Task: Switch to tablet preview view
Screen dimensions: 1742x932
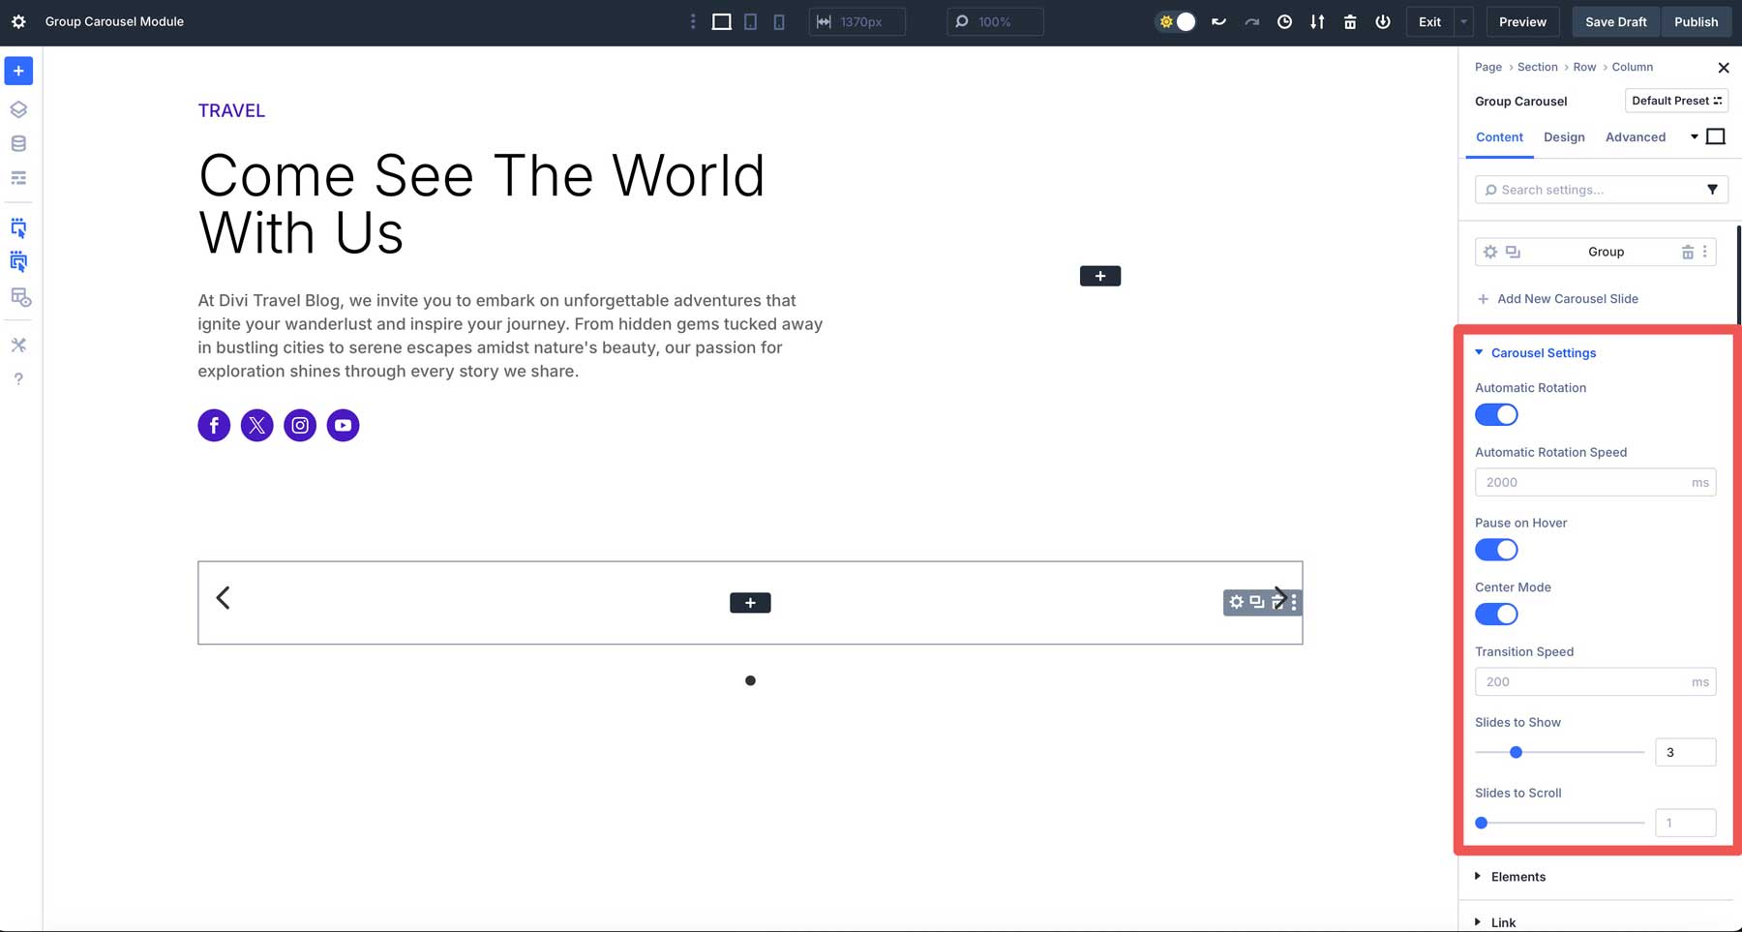Action: click(750, 21)
